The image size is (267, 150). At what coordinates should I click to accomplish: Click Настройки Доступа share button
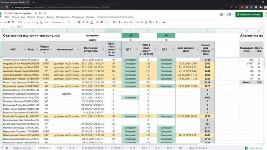coord(249,15)
